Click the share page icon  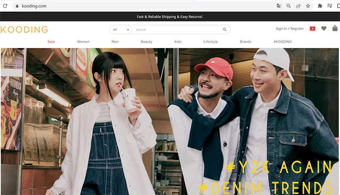[298, 6]
